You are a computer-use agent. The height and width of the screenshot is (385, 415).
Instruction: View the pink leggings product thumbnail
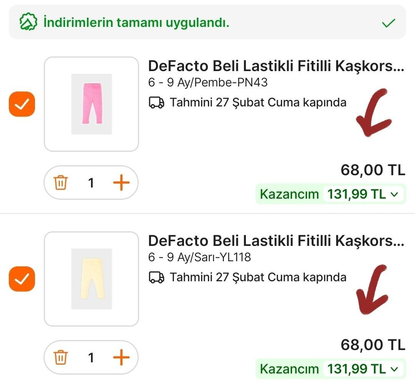(91, 104)
